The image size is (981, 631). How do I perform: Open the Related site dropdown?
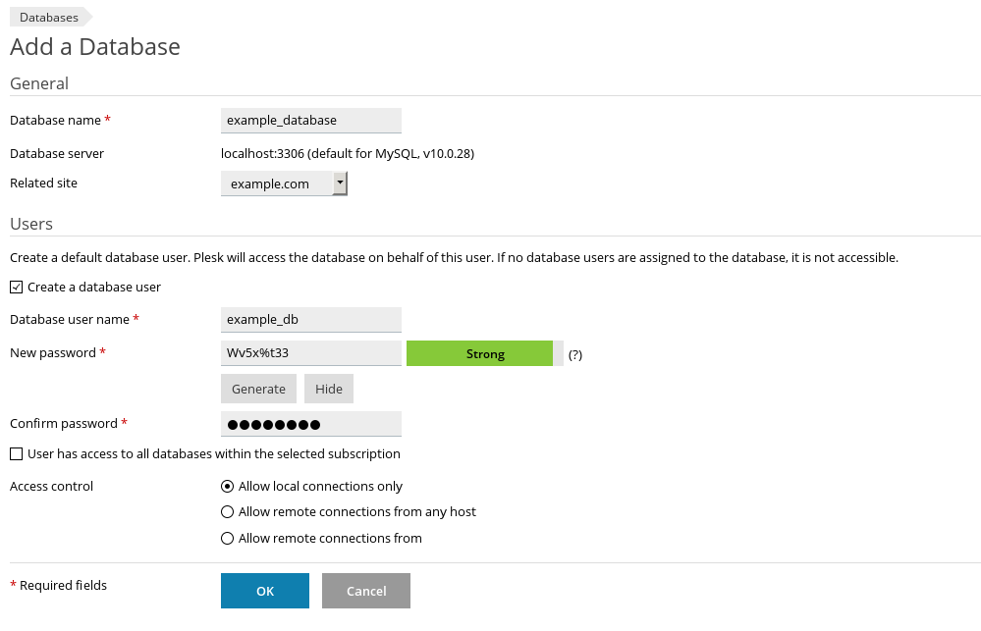[x=284, y=184]
